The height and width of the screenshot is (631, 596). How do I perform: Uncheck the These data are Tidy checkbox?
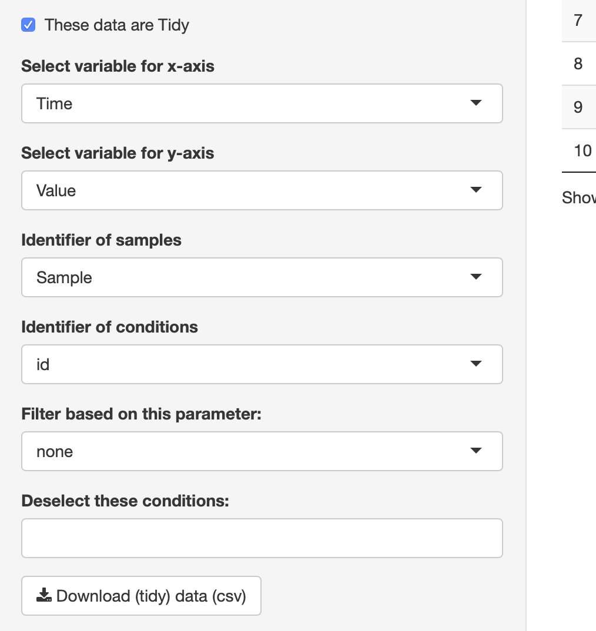(28, 25)
